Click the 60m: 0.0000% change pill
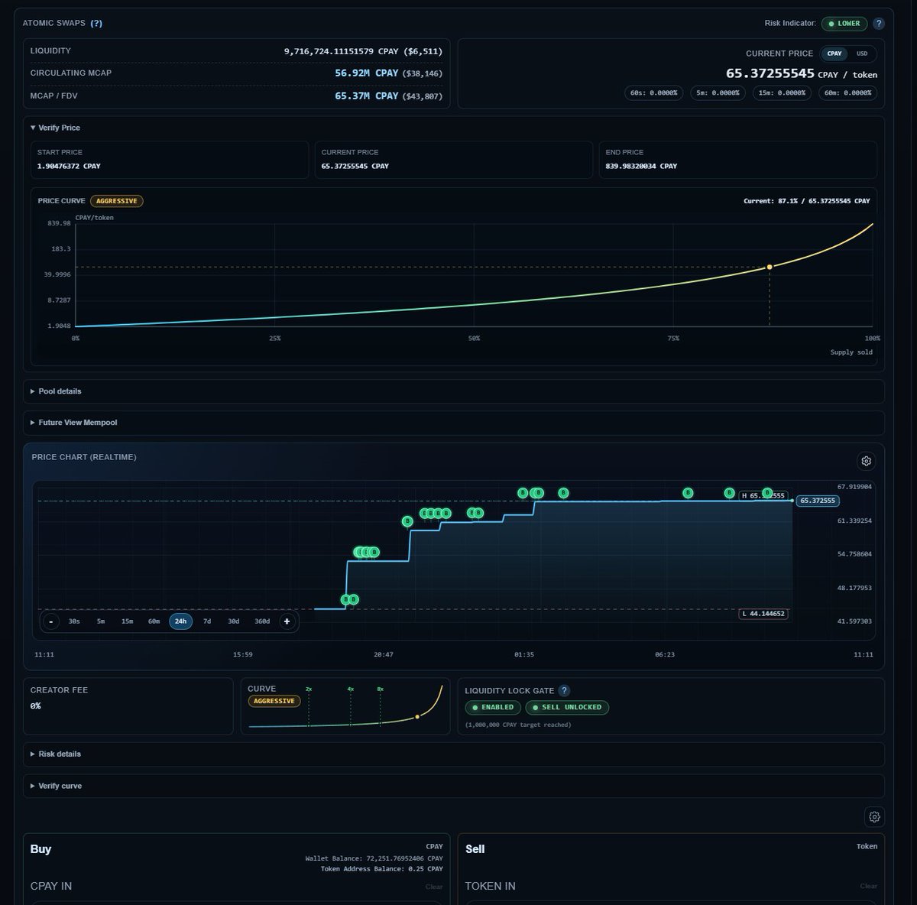Screen dimensions: 917x905 point(847,92)
